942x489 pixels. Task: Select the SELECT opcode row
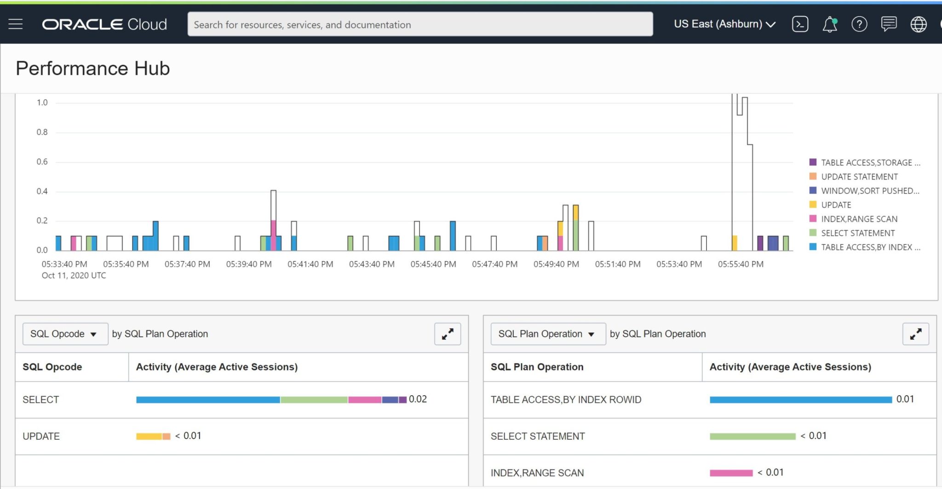point(41,400)
